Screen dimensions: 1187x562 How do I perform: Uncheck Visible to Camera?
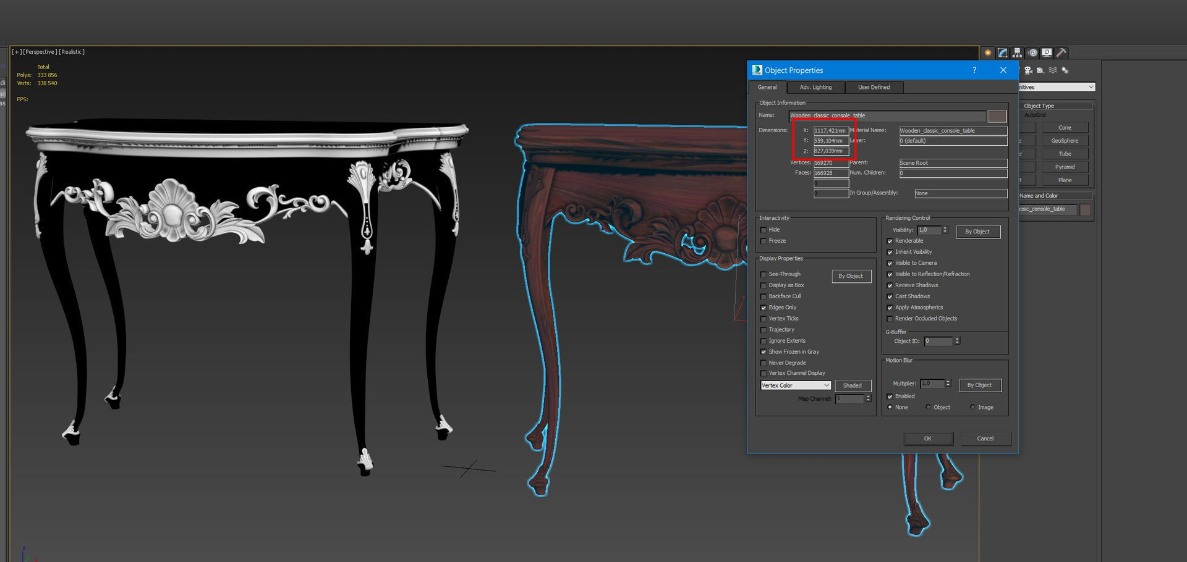(x=890, y=263)
